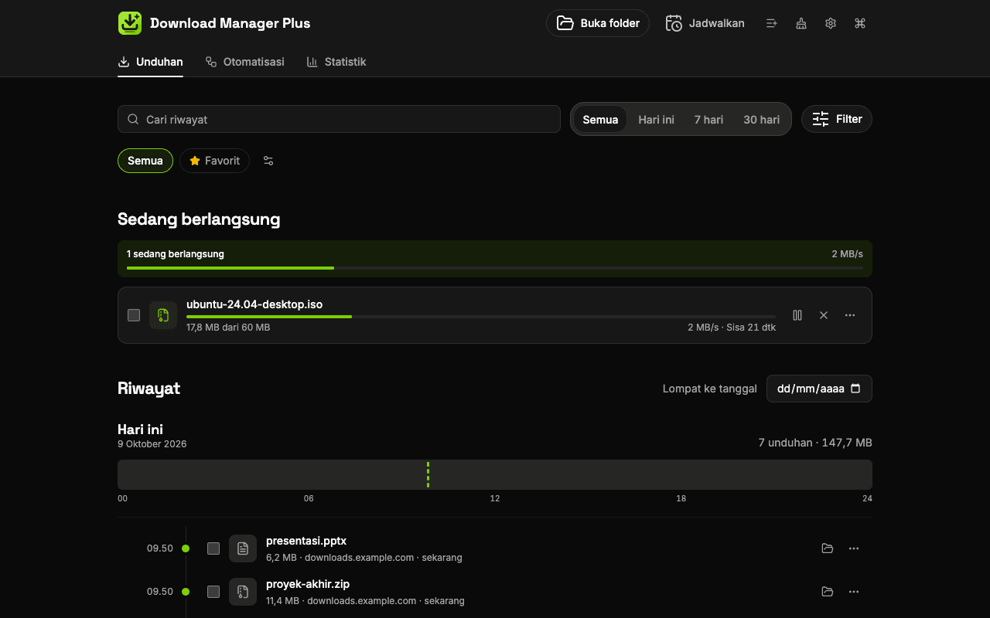This screenshot has width=990, height=618.
Task: Open the three-dot menu for proyek-akhir.zip
Action: (x=854, y=592)
